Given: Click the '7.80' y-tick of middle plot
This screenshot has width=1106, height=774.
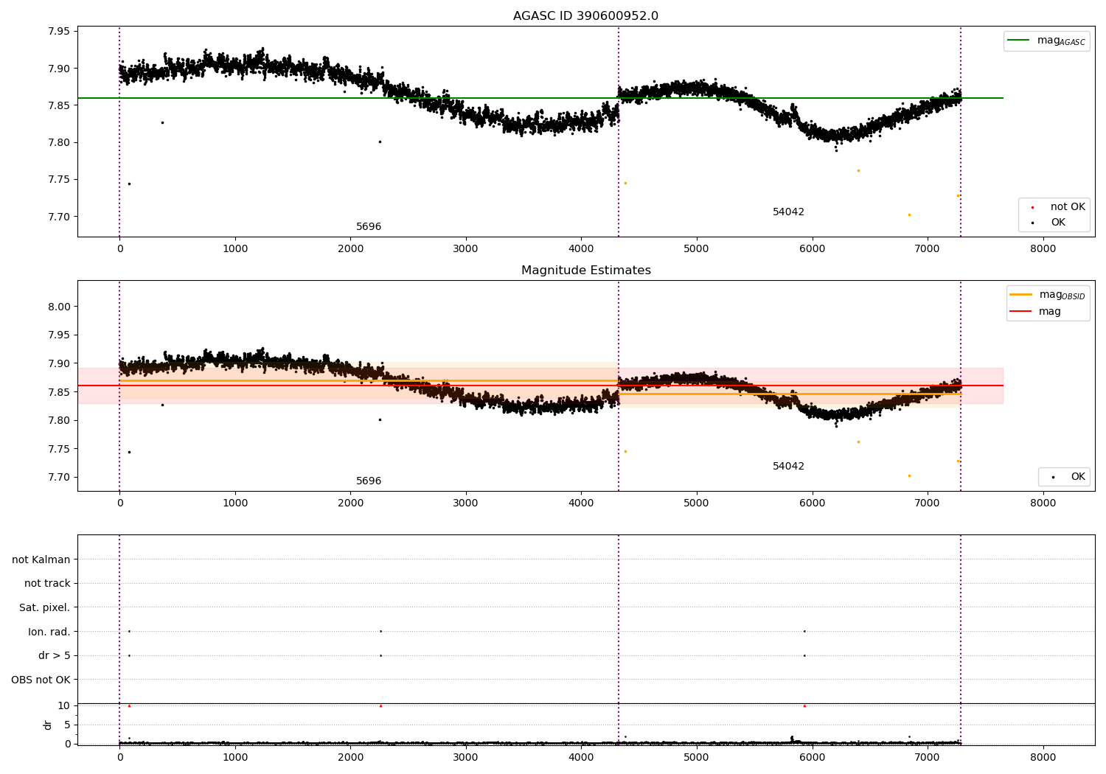Looking at the screenshot, I should (59, 420).
